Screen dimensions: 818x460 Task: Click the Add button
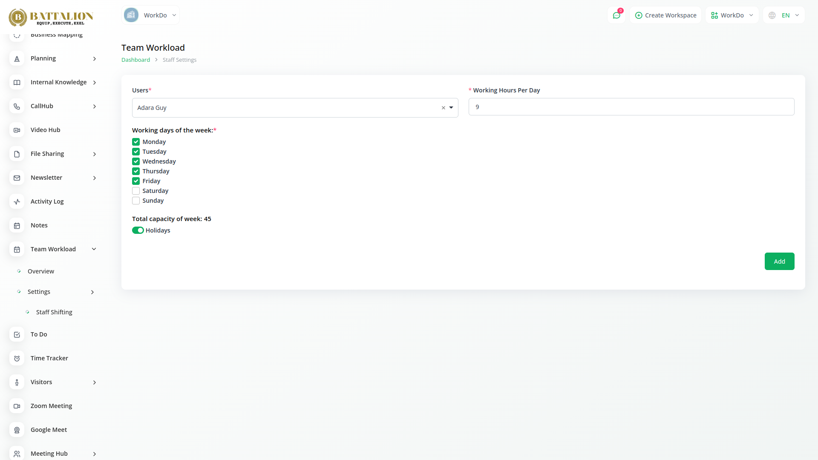tap(779, 262)
